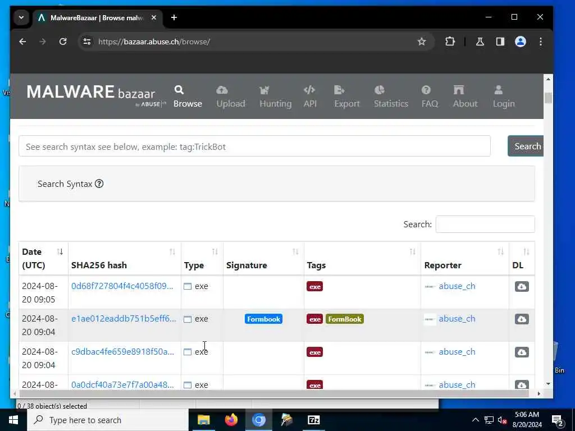Sort table by Type column

[202, 258]
